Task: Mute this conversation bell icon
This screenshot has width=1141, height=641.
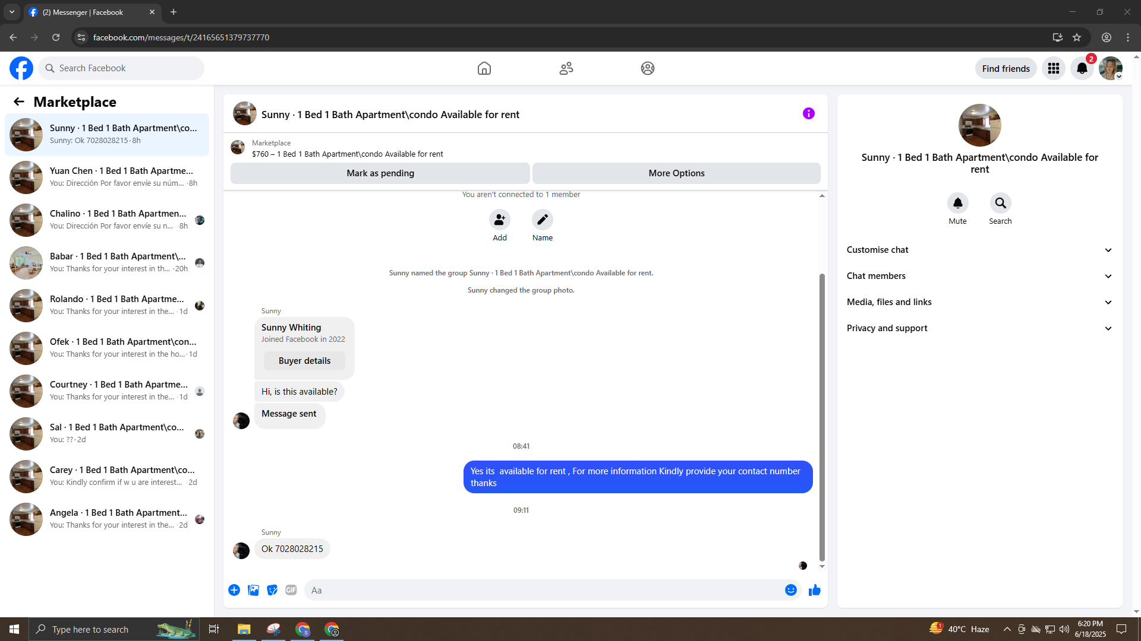Action: point(958,203)
